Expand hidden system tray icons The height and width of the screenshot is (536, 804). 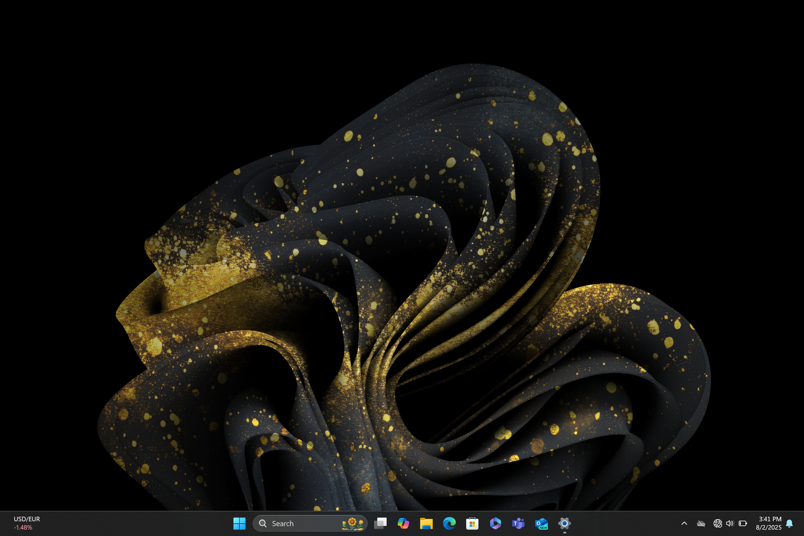coord(684,523)
